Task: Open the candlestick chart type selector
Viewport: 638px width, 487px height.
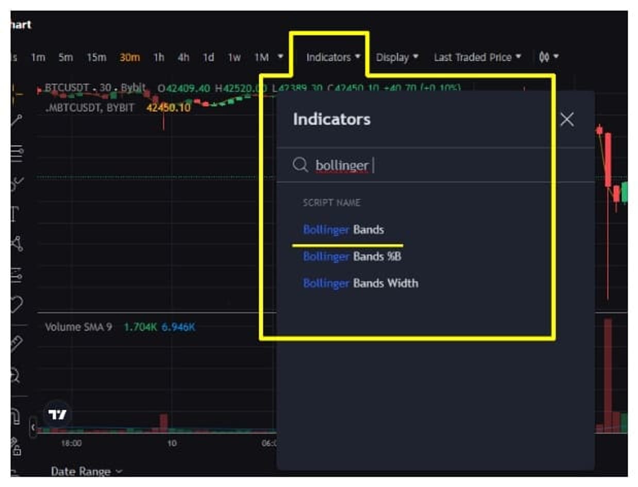Action: pyautogui.click(x=548, y=57)
